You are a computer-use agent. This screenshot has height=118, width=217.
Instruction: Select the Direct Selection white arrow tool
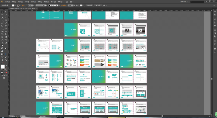(x=6, y=12)
